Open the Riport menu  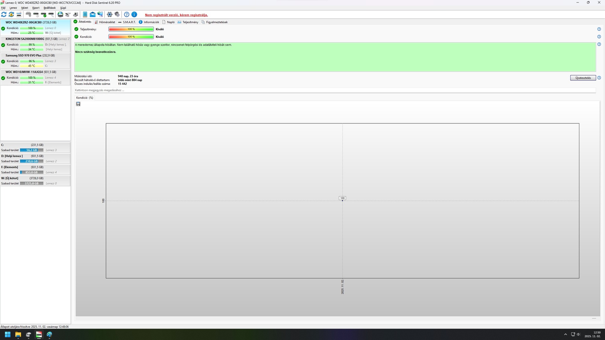(36, 8)
